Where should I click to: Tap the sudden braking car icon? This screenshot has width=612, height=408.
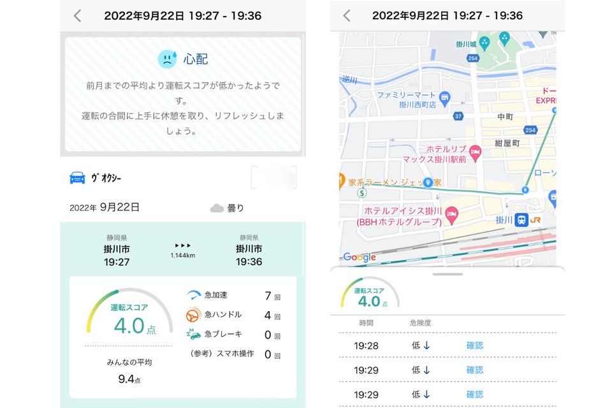[194, 334]
